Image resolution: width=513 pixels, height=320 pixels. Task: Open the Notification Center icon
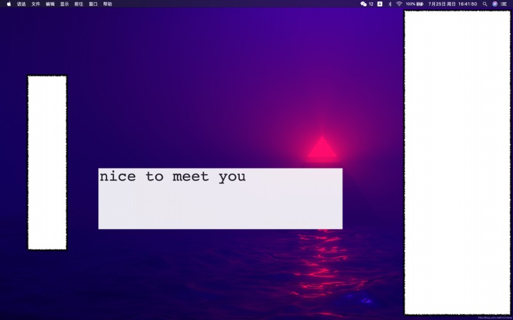(504, 4)
